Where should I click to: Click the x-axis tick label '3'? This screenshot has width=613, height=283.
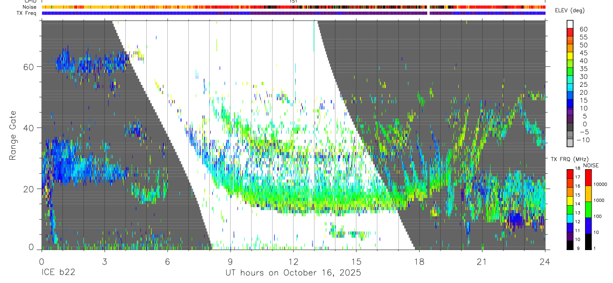[x=104, y=262]
